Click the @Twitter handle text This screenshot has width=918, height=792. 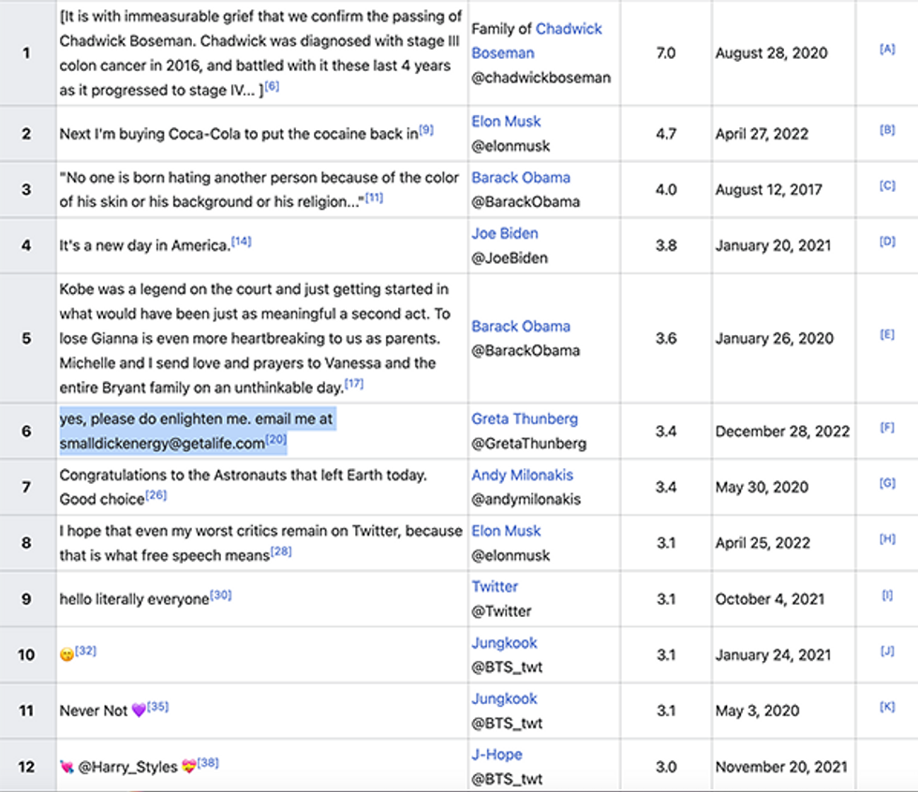pos(501,611)
